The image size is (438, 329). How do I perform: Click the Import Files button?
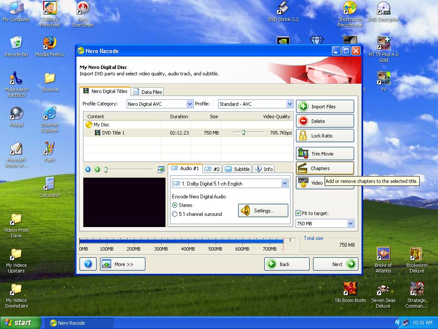(x=325, y=107)
